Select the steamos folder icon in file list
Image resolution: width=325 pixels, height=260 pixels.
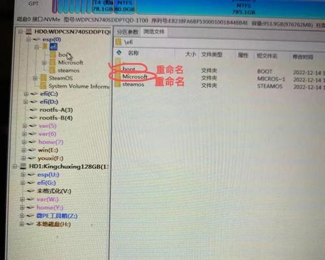pos(118,84)
